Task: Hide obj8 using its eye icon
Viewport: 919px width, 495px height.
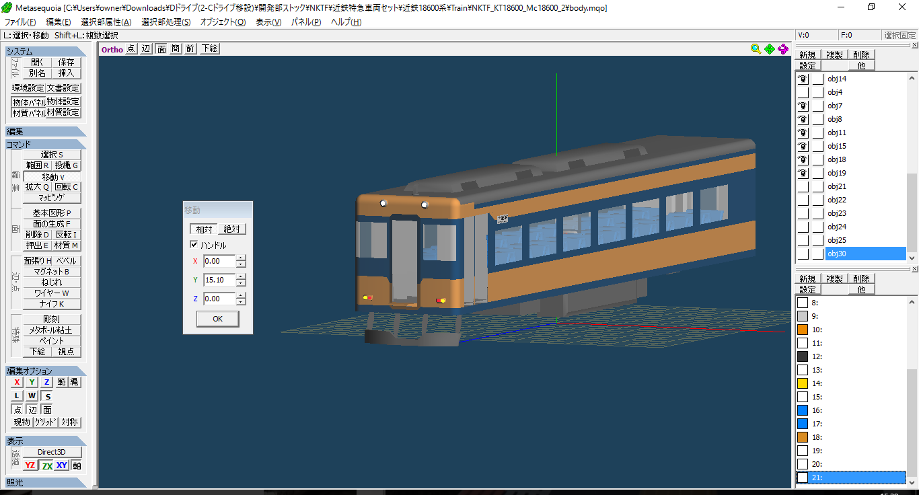Action: [803, 119]
